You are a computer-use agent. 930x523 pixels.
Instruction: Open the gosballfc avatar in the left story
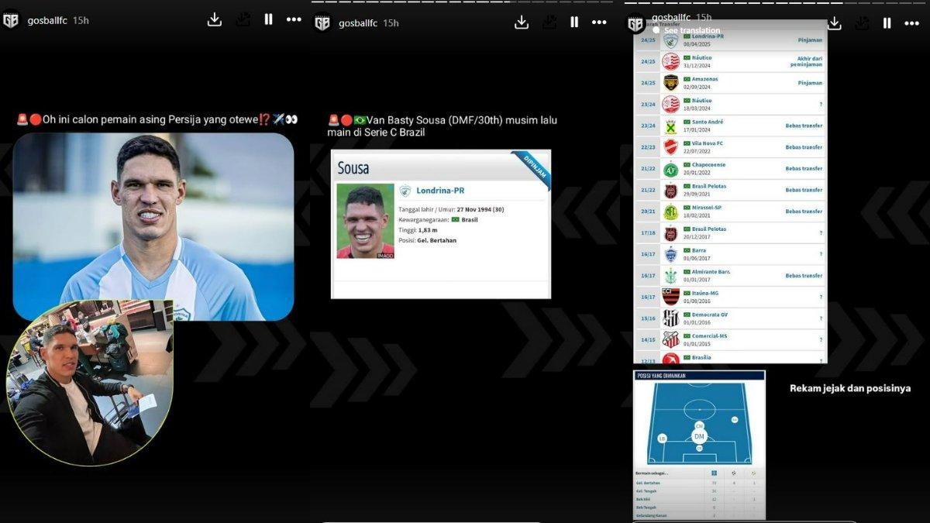(x=11, y=20)
